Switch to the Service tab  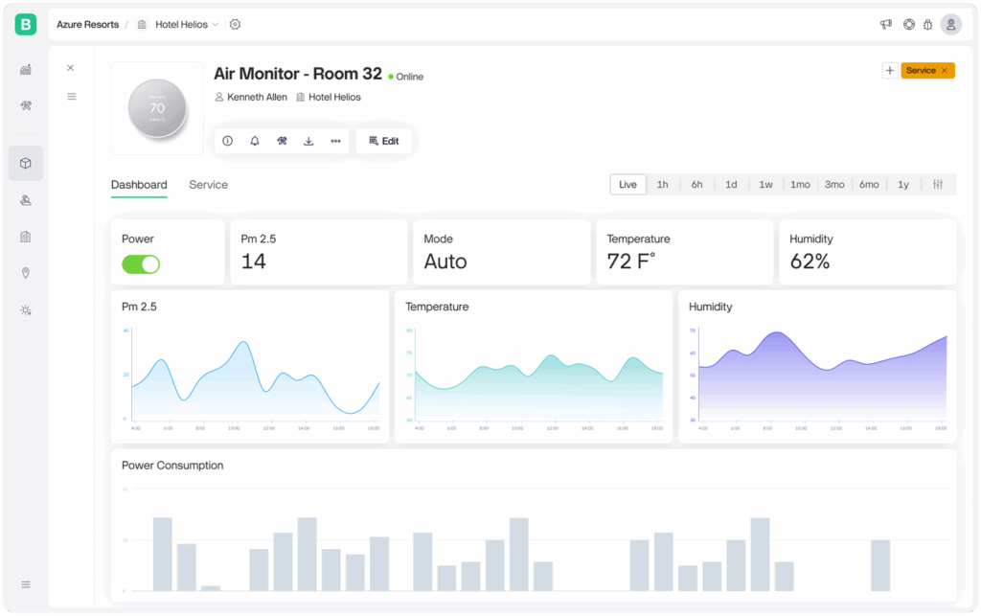(x=208, y=184)
